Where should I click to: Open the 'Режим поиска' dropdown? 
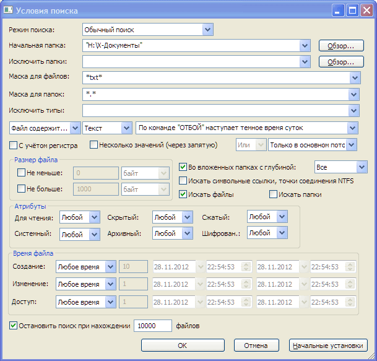[x=207, y=29]
